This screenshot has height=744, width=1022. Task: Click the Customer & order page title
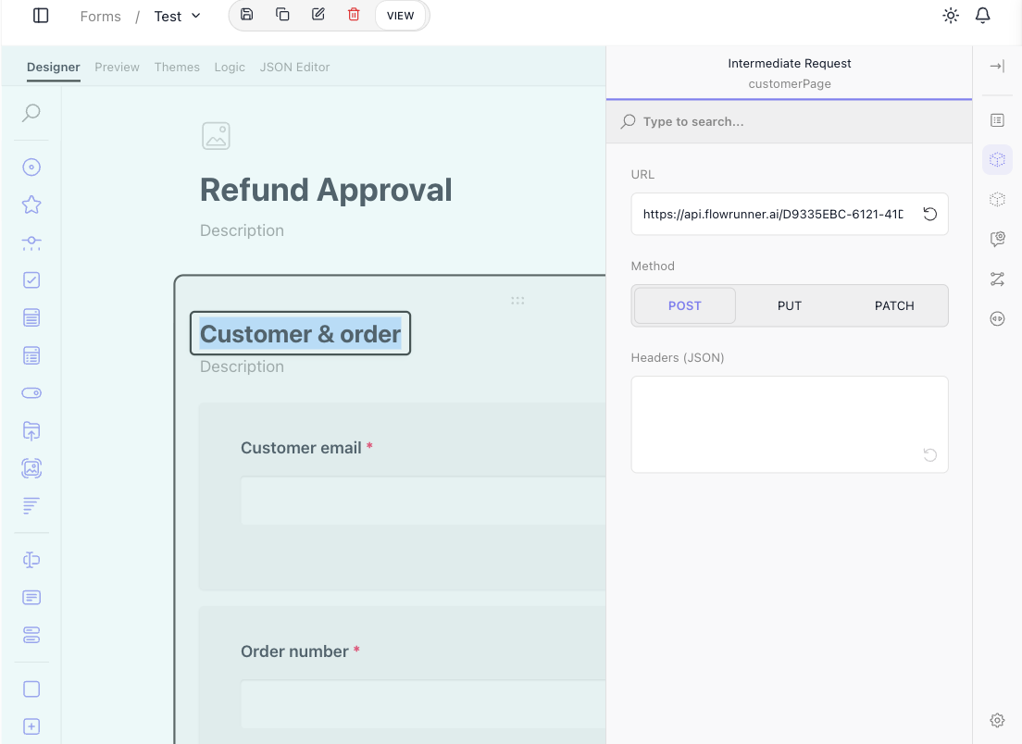(300, 333)
